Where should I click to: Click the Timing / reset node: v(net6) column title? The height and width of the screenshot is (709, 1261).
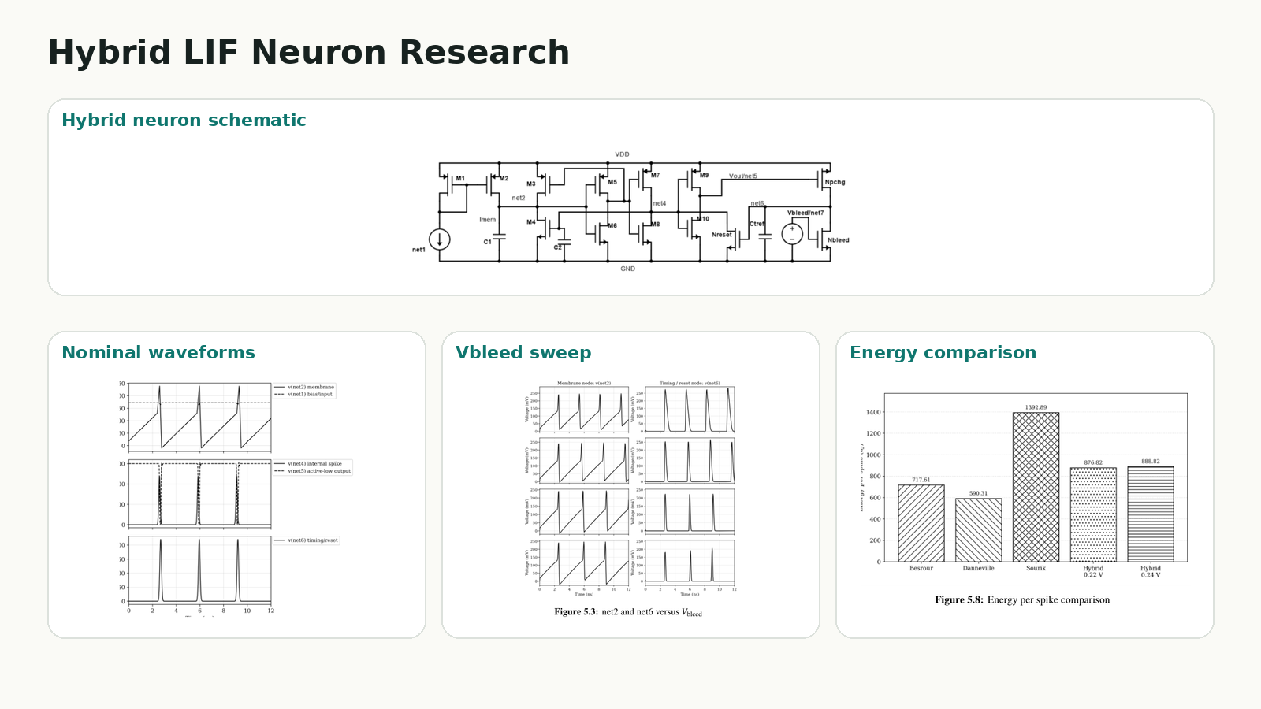690,384
